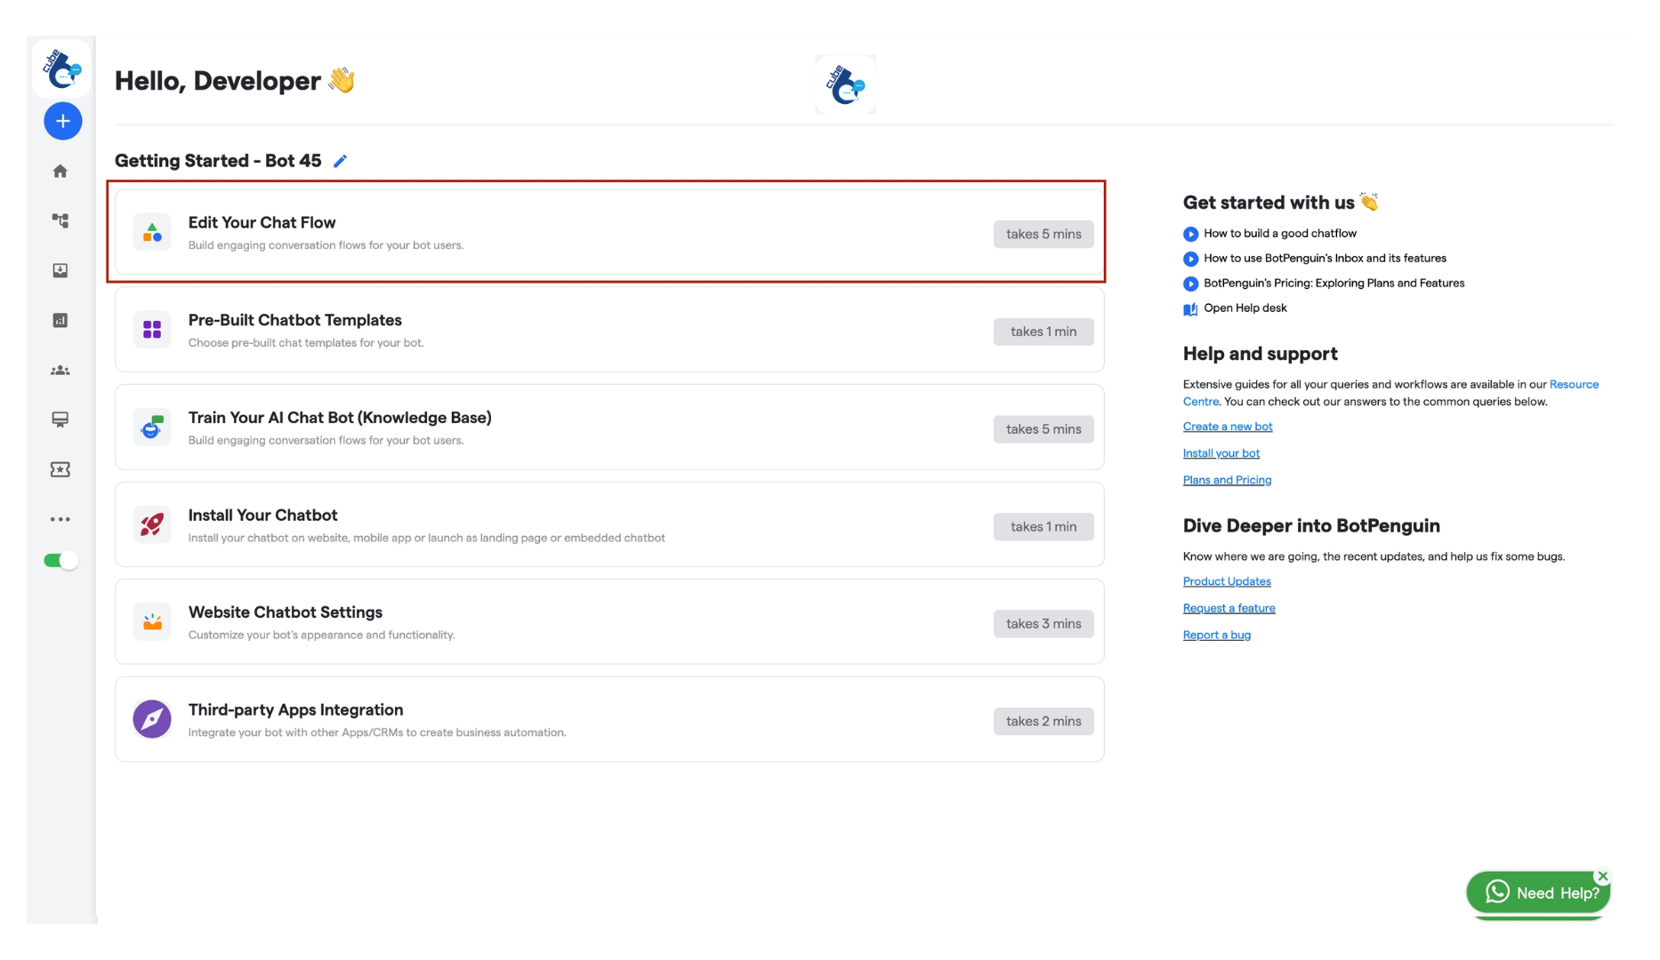Open Train Your AI Chat Bot card

coord(609,427)
